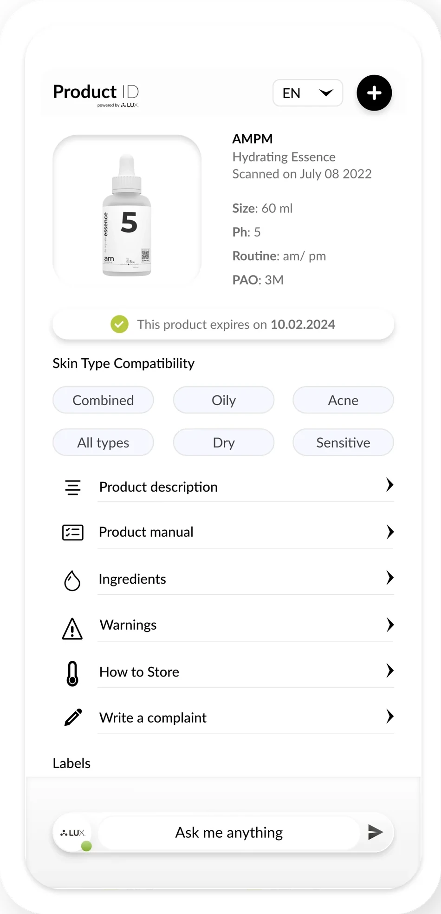The width and height of the screenshot is (441, 914).
Task: Toggle the Sensitive skin type chip
Action: 343,442
